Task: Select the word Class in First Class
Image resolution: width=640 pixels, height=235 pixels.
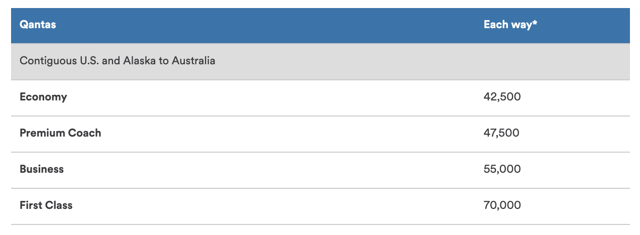Action: [x=59, y=205]
